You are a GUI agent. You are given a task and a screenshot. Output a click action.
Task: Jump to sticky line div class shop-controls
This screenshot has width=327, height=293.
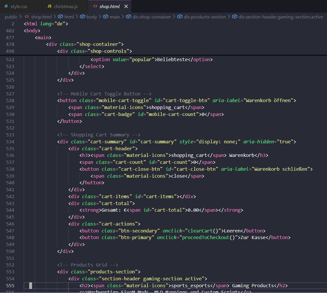click(94, 51)
